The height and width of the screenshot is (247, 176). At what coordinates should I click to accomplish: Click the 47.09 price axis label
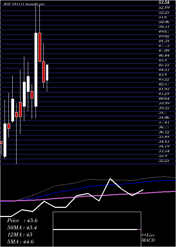click(x=164, y=50)
